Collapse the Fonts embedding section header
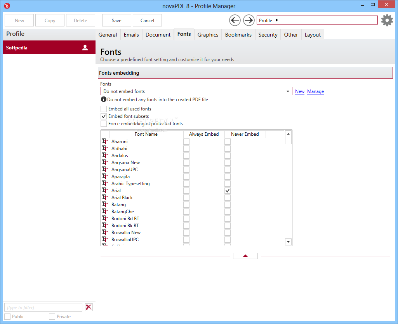 point(245,73)
